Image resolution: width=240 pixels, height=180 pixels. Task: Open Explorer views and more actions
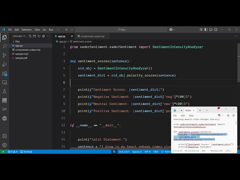point(48,36)
